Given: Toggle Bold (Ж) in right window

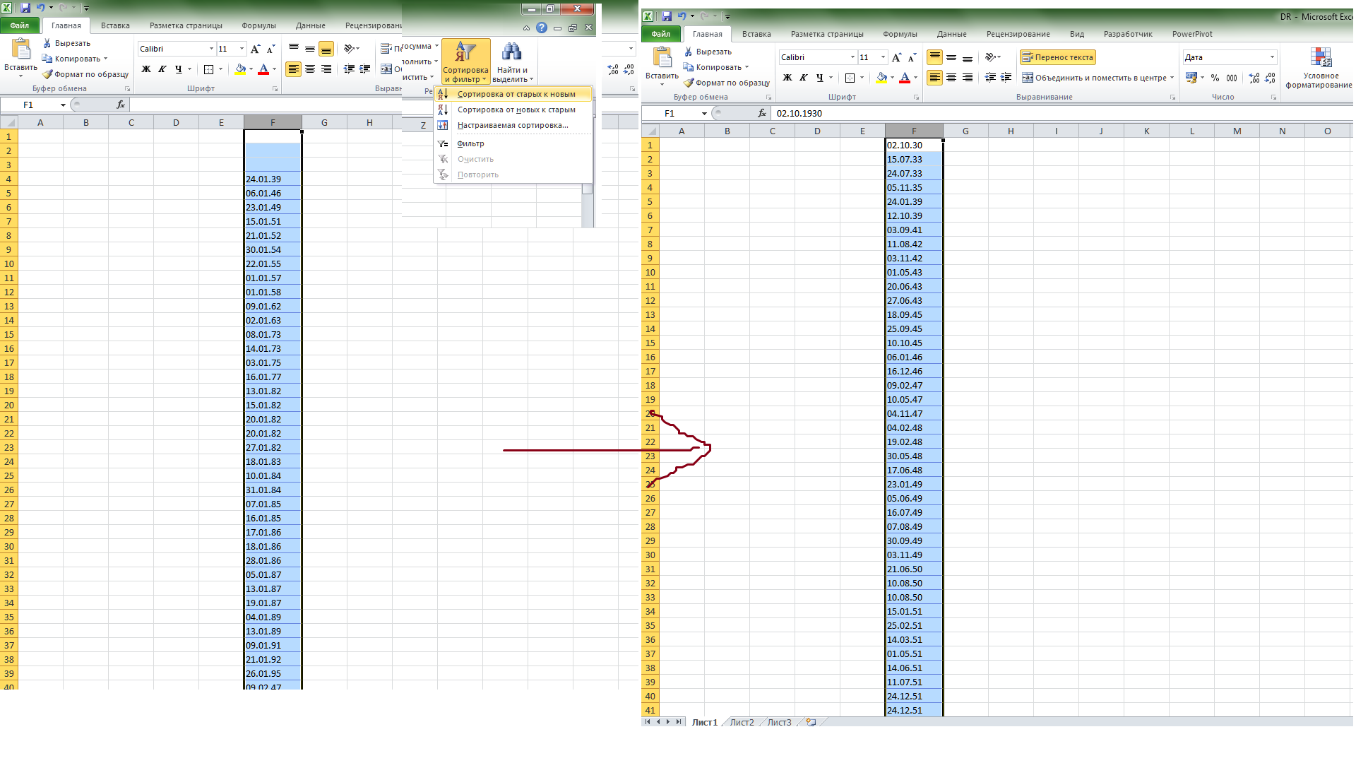Looking at the screenshot, I should (787, 78).
